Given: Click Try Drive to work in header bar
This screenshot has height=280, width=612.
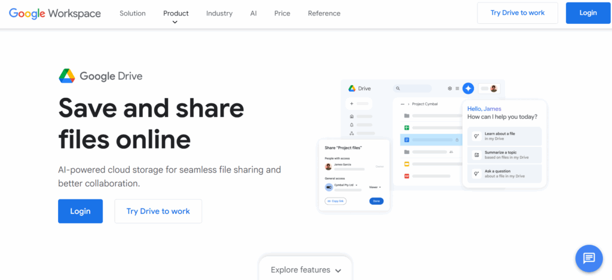Looking at the screenshot, I should click(x=518, y=13).
